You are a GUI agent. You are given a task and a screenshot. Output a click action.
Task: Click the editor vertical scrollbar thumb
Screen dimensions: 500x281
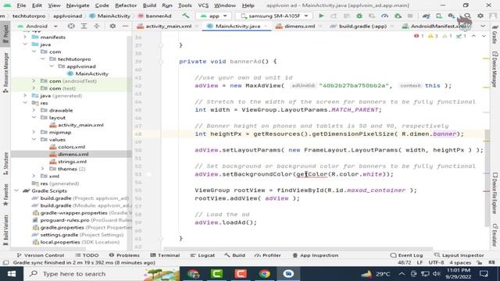(487, 177)
